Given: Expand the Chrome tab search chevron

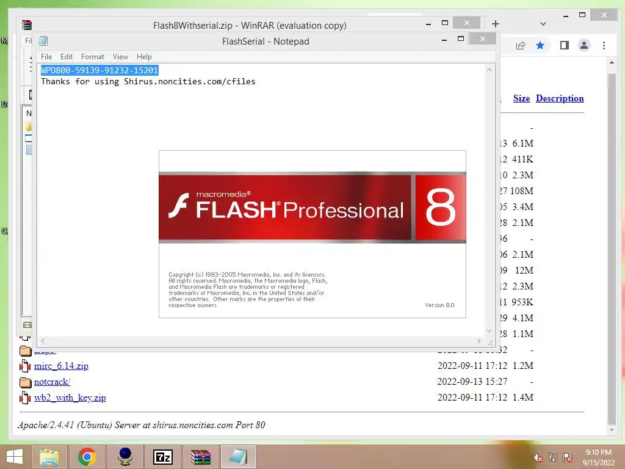Looking at the screenshot, I should click(x=543, y=24).
